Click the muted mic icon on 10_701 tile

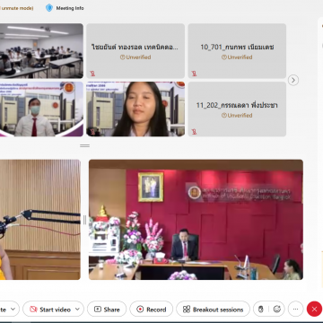pos(194,74)
